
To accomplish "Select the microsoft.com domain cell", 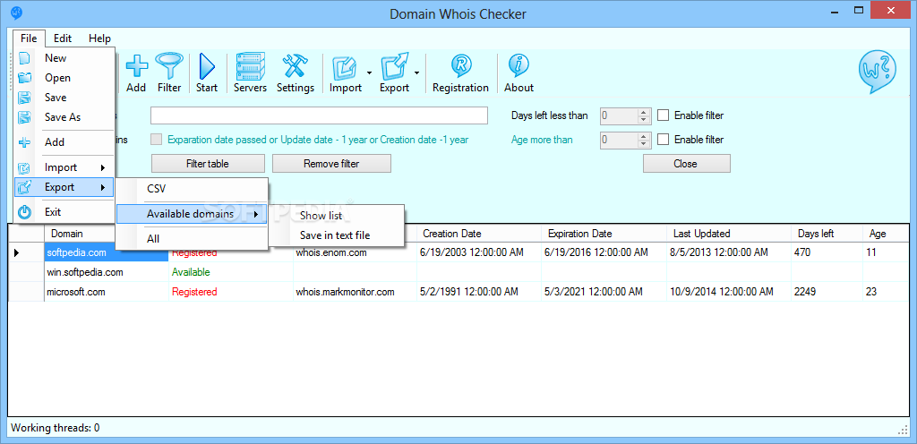I will coord(107,292).
